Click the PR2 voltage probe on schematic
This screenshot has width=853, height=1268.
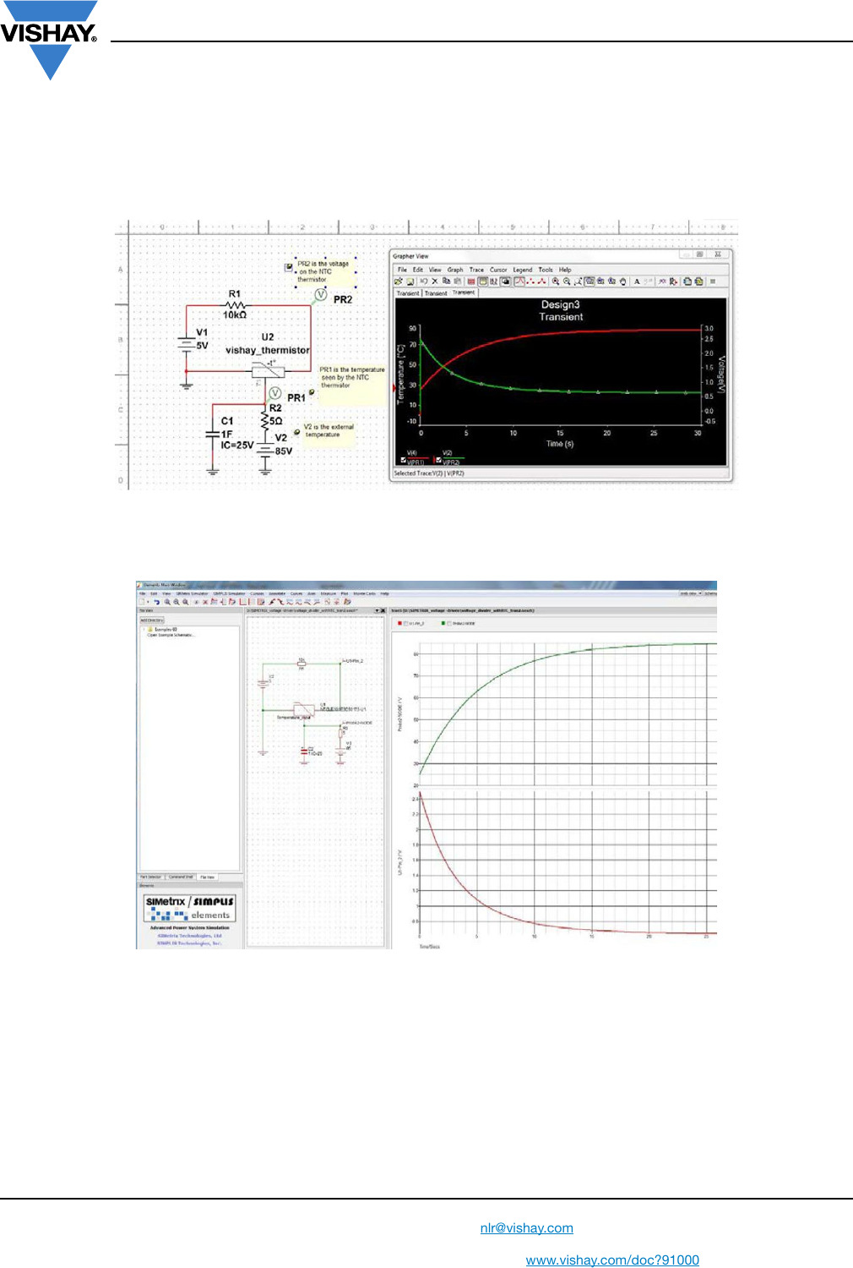coord(321,295)
